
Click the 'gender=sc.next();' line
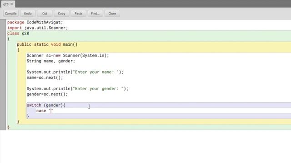tap(47, 94)
